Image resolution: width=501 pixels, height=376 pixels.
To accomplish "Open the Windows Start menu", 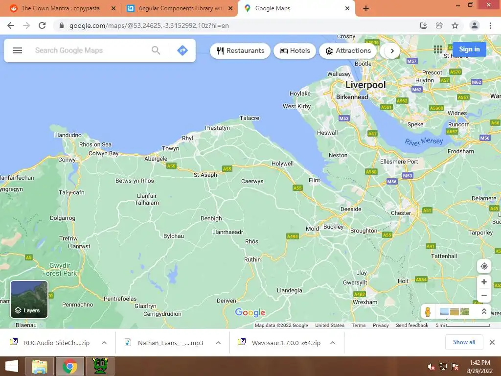I will pyautogui.click(x=12, y=366).
